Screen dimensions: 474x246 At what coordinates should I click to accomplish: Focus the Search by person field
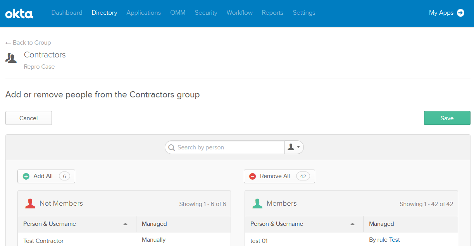click(x=229, y=147)
